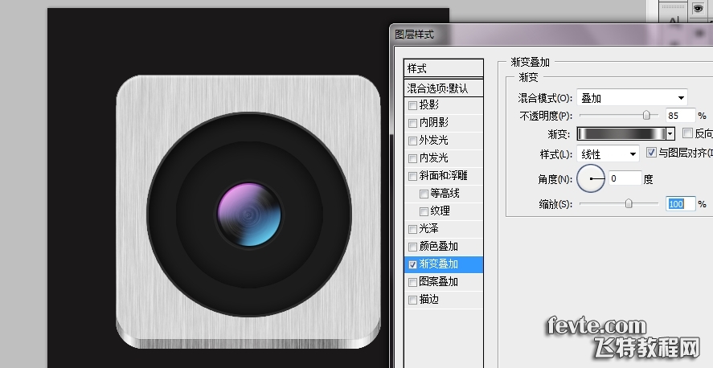Select the 样式 header in the list
Viewport: 713px width, 368px height.
[x=444, y=68]
